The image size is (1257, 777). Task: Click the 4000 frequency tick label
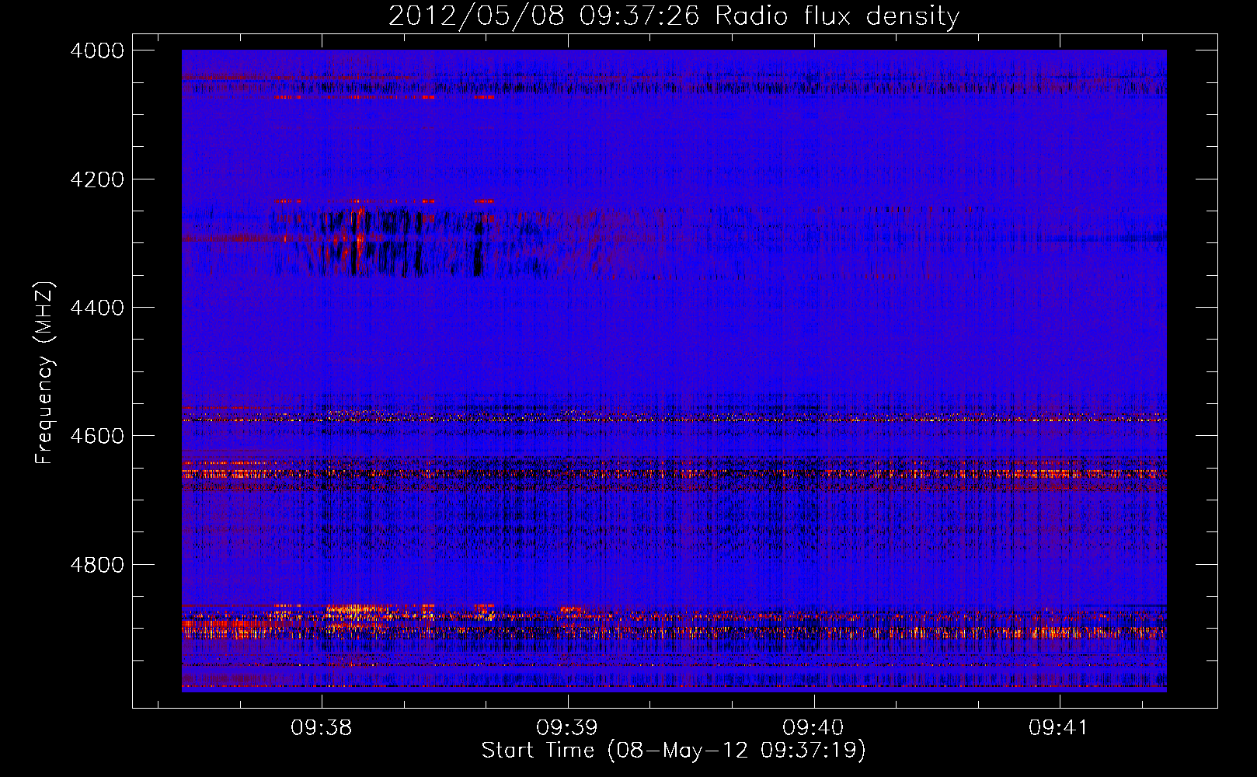(x=97, y=51)
